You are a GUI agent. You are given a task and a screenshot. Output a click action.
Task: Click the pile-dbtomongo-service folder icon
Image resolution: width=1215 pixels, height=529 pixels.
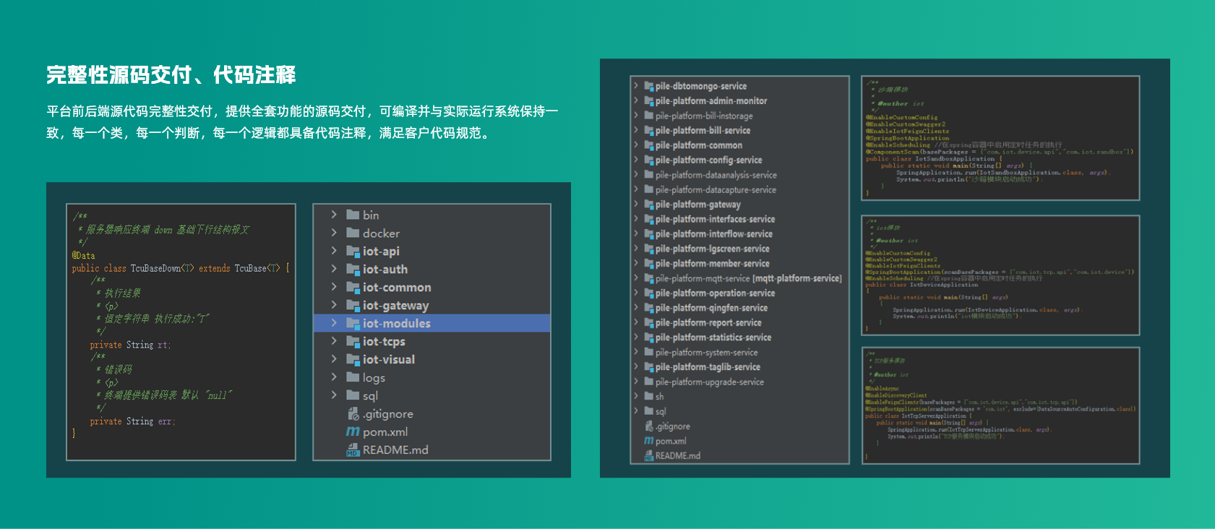[x=648, y=86]
